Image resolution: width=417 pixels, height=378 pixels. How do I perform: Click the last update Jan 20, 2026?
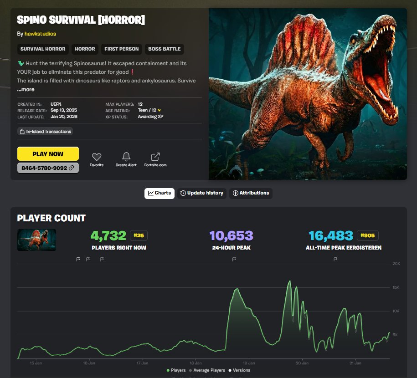(x=64, y=117)
